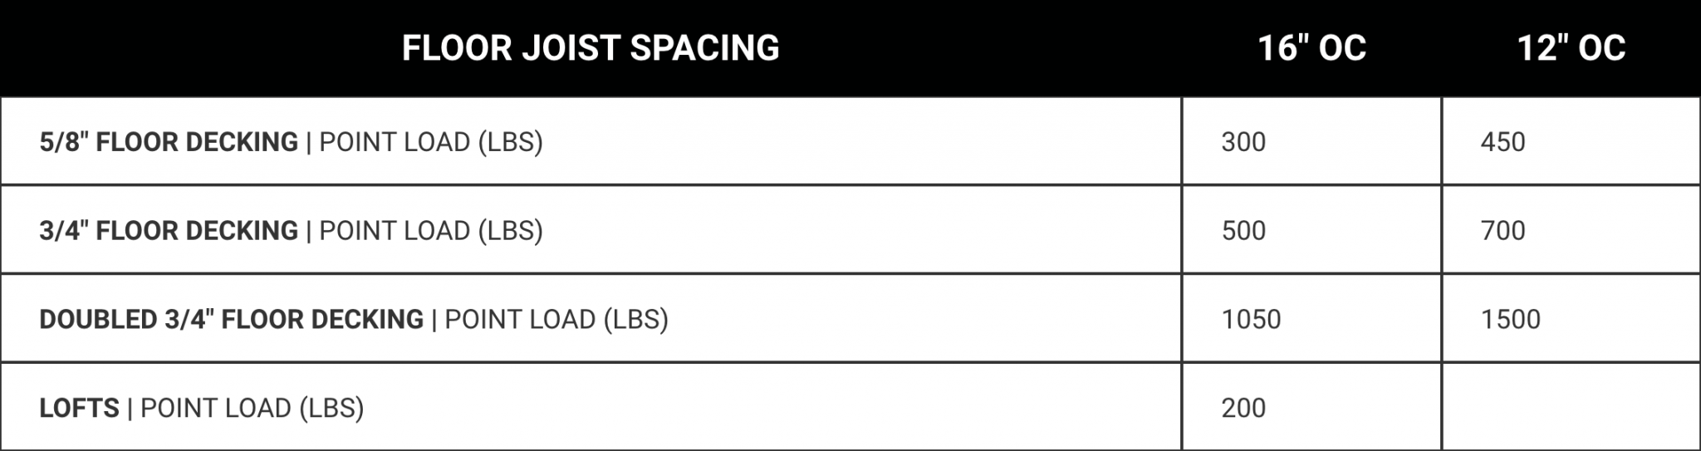Select the 300 point load value
1701x451 pixels.
click(1243, 142)
